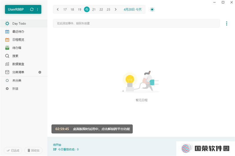Minimize the application window

(x=214, y=2)
